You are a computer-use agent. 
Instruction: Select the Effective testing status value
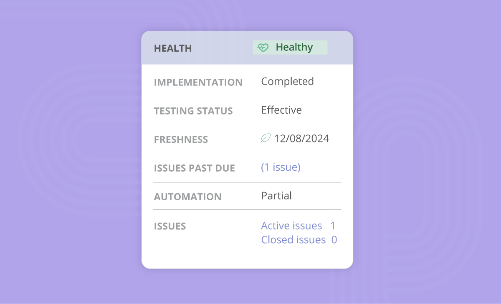(281, 110)
